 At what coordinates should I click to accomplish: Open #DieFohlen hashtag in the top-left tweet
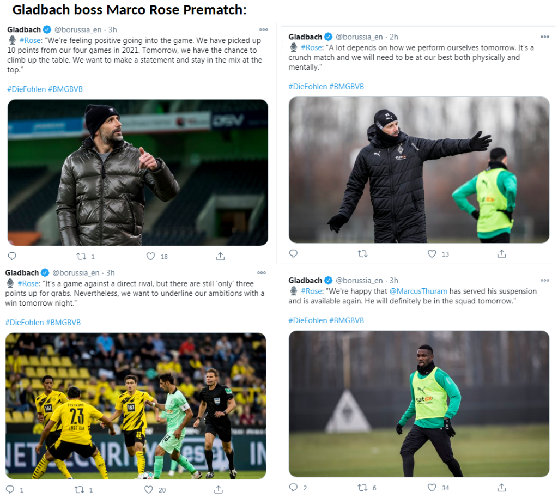click(26, 89)
